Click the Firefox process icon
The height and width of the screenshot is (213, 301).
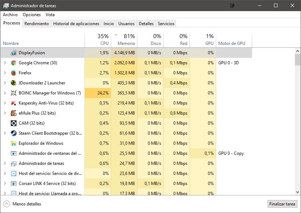(x=14, y=73)
